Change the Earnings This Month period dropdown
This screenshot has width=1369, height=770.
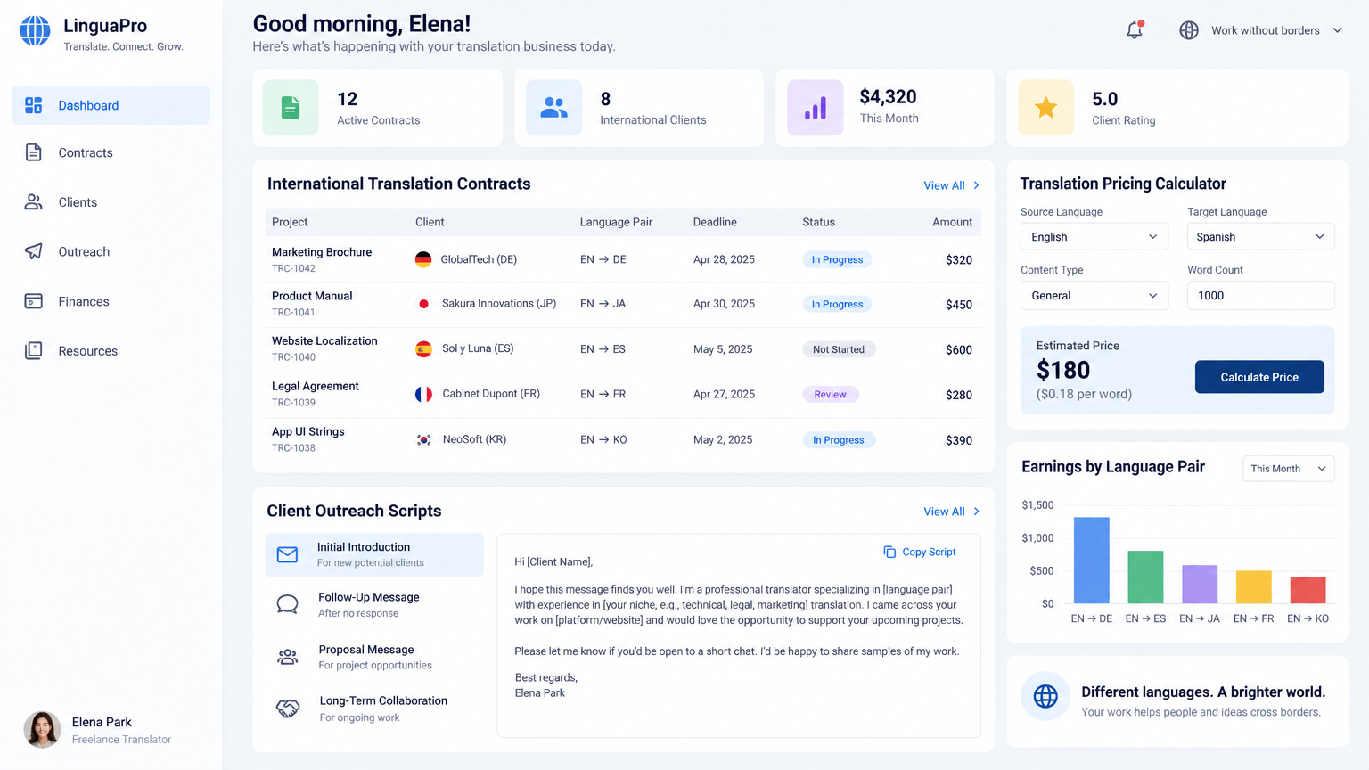tap(1288, 469)
